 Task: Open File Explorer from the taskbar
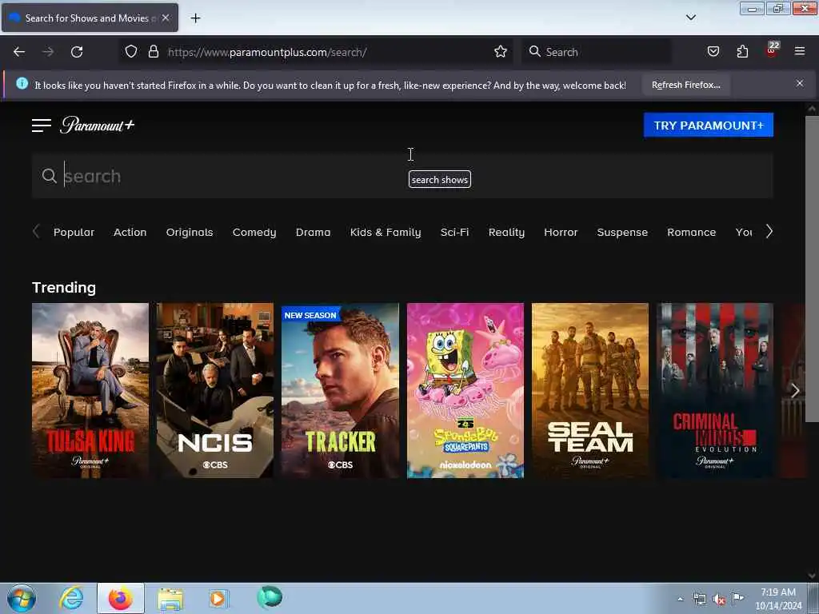click(170, 598)
